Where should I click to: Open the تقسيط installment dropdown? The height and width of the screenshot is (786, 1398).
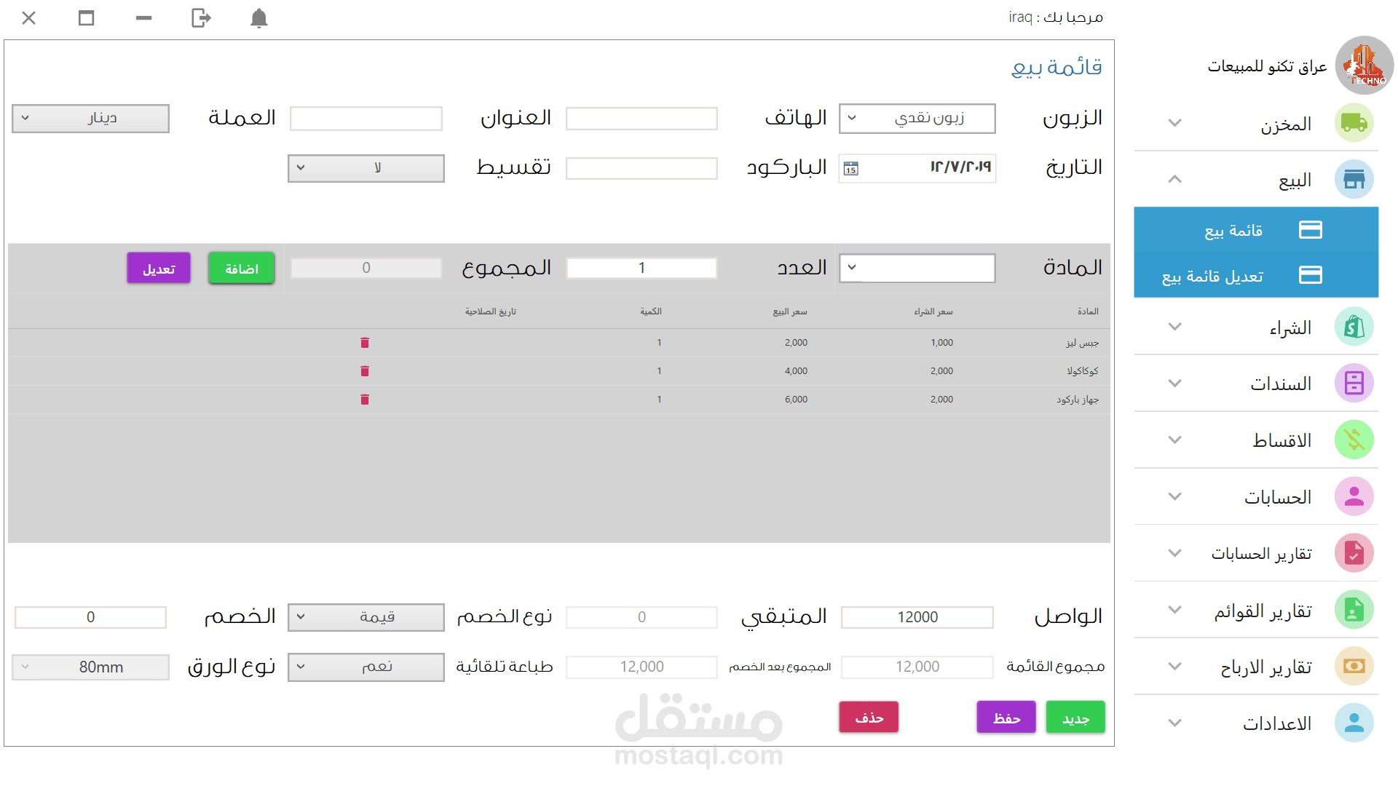(x=366, y=168)
